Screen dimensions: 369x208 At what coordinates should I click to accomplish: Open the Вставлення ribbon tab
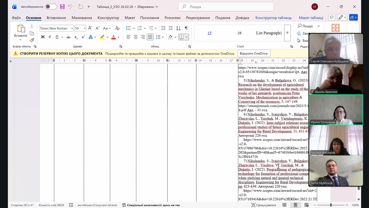(x=56, y=18)
